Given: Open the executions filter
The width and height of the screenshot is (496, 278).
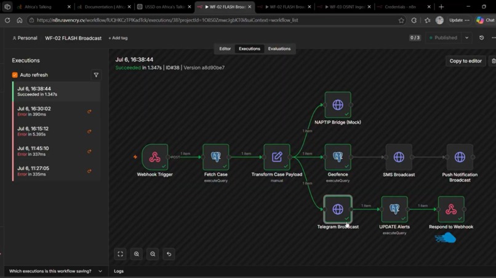Looking at the screenshot, I should tap(96, 75).
